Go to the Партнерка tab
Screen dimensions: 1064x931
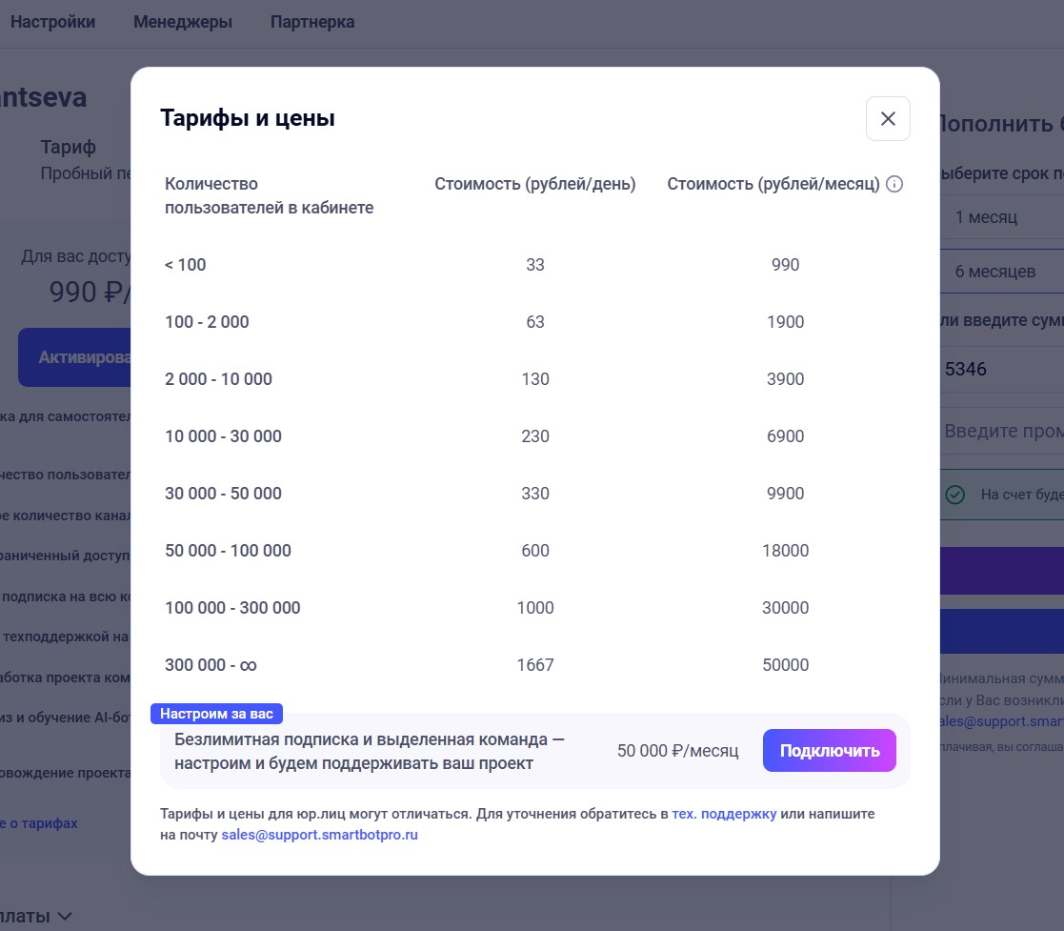(312, 22)
